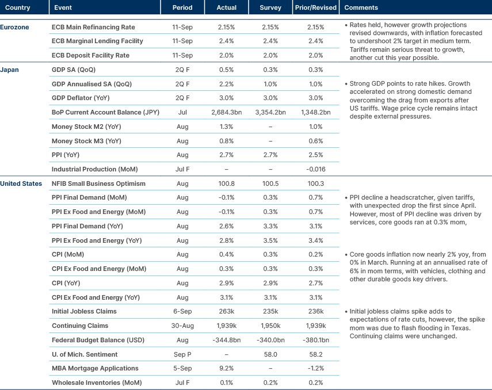Click the Actual column header
The height and width of the screenshot is (390, 492).
click(x=227, y=7)
